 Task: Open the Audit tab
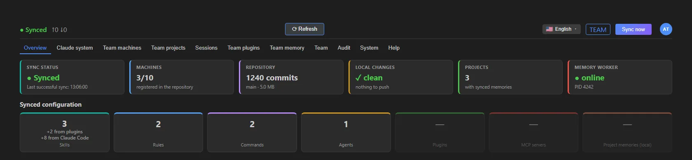(344, 48)
